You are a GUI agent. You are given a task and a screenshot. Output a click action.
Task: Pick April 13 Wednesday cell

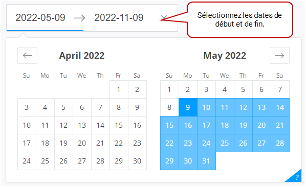[82, 125]
